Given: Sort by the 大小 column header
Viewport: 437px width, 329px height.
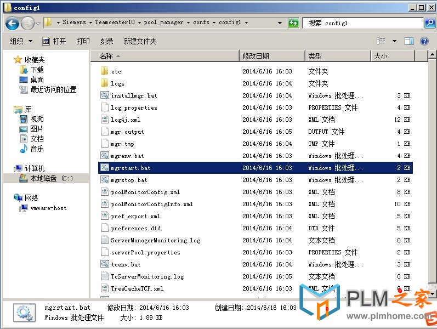Looking at the screenshot, I should click(x=393, y=56).
